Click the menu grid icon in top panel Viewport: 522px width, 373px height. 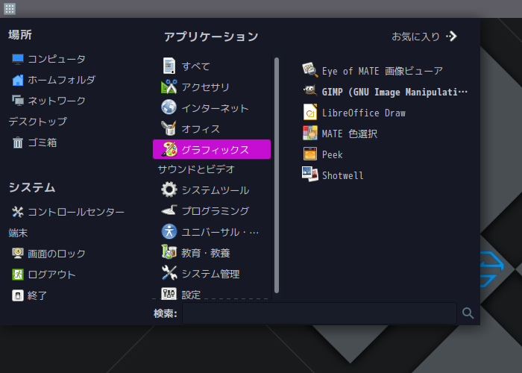point(10,9)
